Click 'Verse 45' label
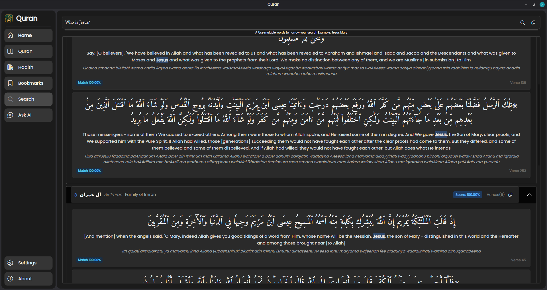547x290 pixels. [518, 260]
